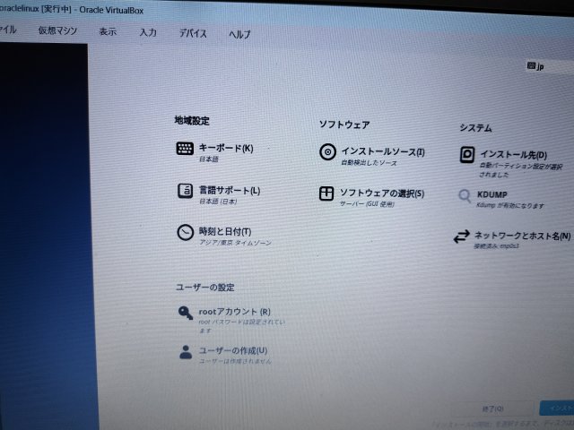The height and width of the screenshot is (430, 574).
Task: Click the jp keyboard layout indicator
Action: [536, 67]
